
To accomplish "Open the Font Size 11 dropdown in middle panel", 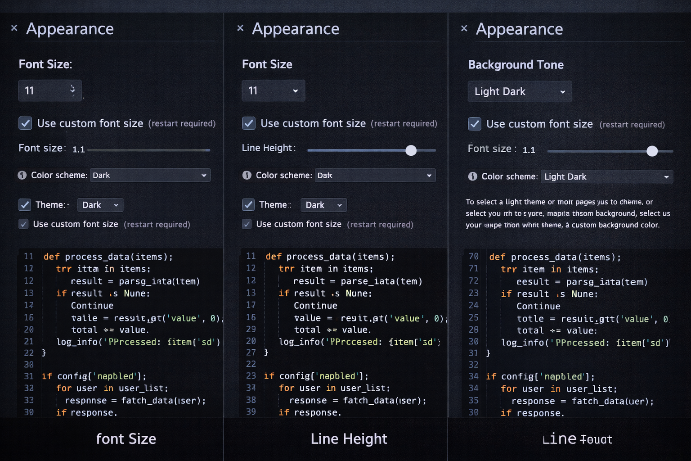I will 274,90.
